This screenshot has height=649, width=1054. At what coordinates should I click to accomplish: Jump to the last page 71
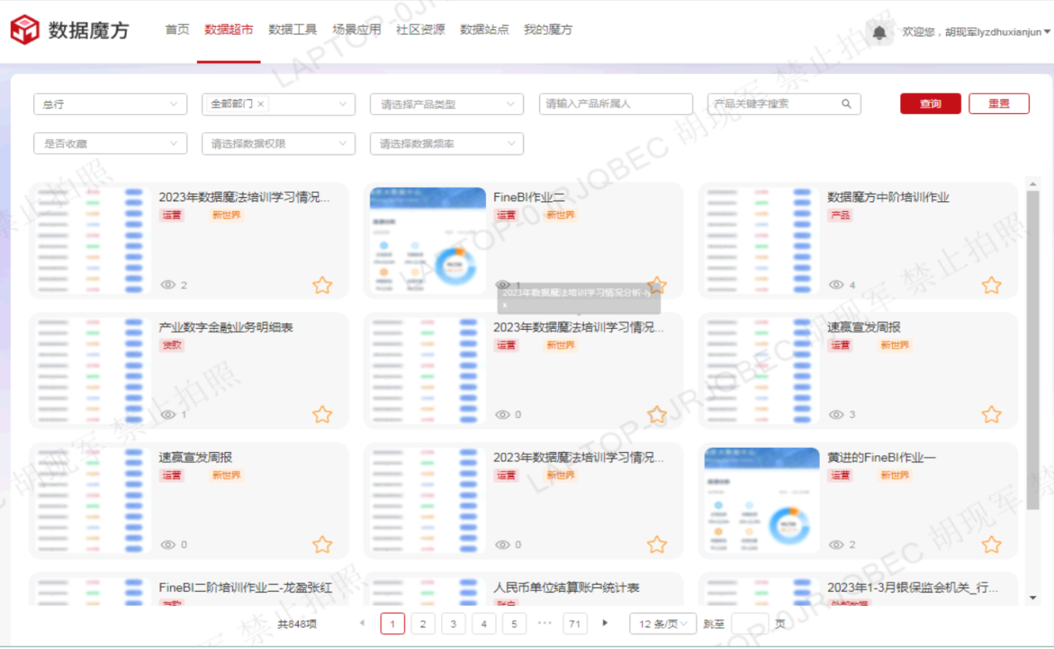click(x=575, y=623)
